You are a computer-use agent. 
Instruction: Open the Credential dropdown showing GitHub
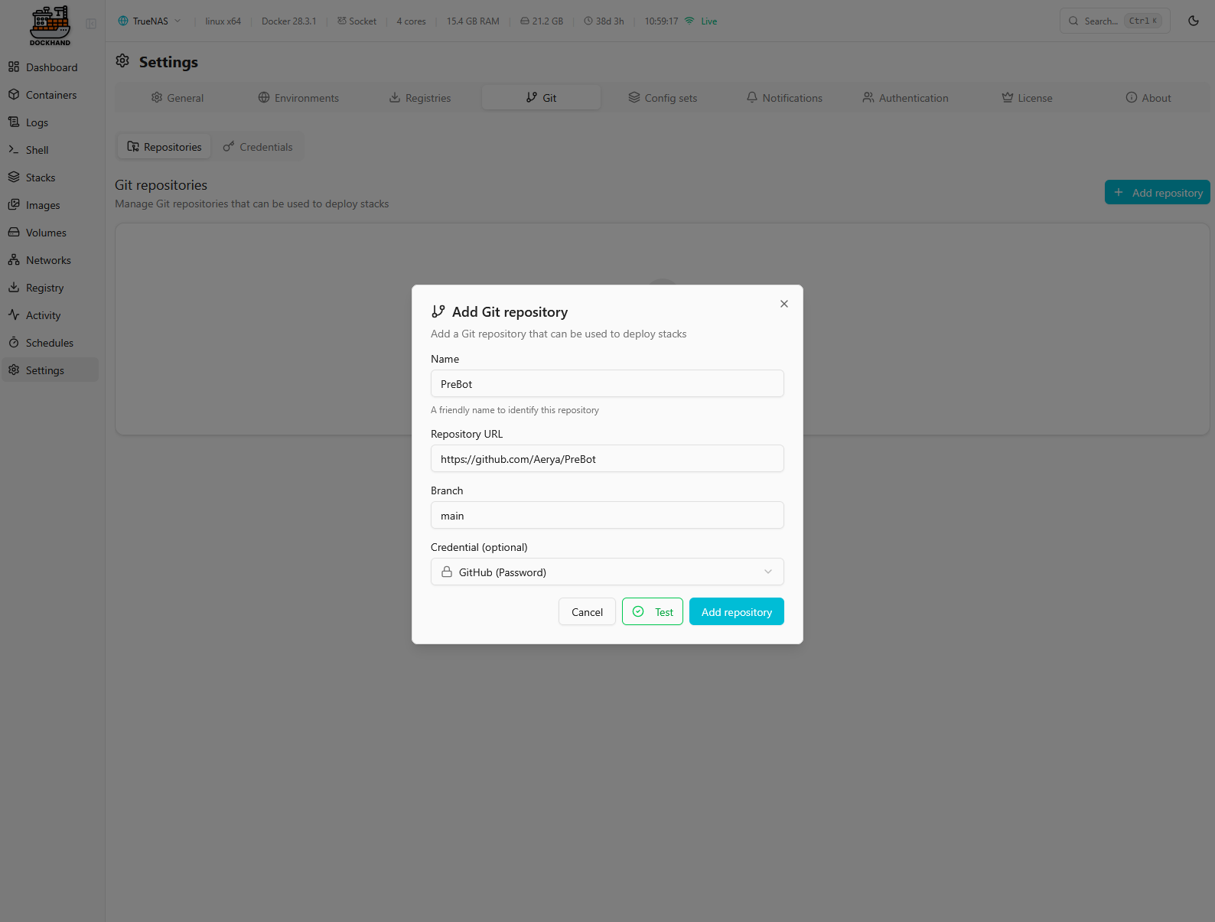point(607,572)
